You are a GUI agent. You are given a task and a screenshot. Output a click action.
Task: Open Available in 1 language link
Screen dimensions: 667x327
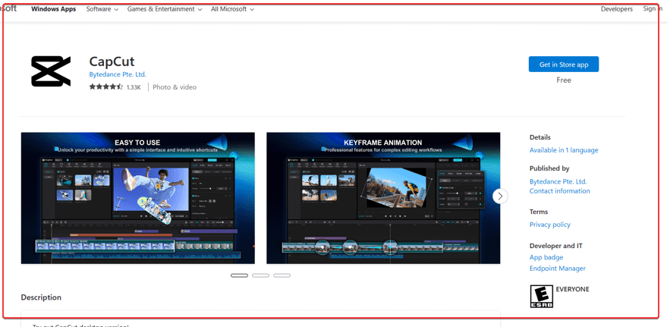click(x=564, y=150)
